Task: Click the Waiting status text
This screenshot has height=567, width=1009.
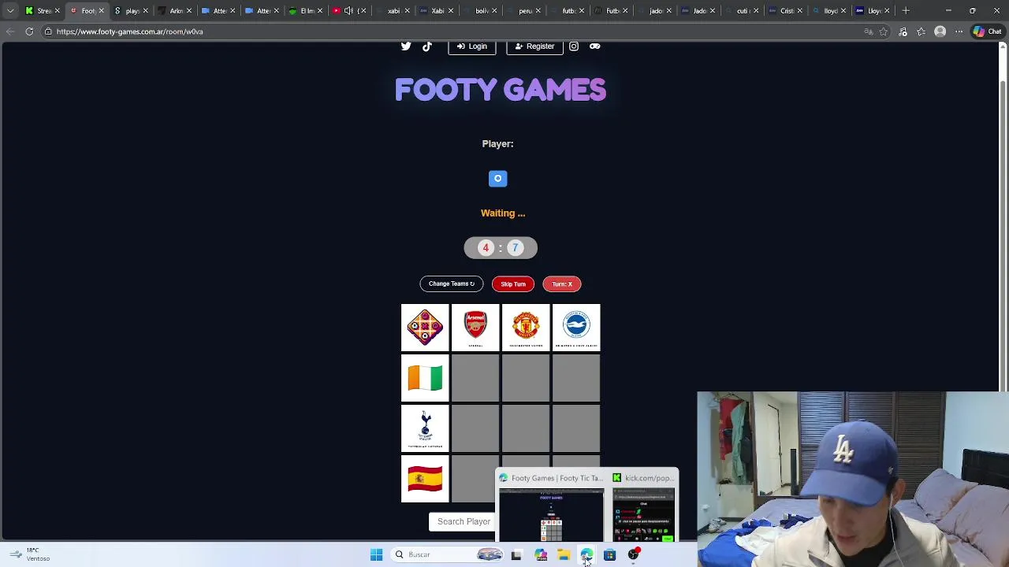Action: click(x=503, y=213)
